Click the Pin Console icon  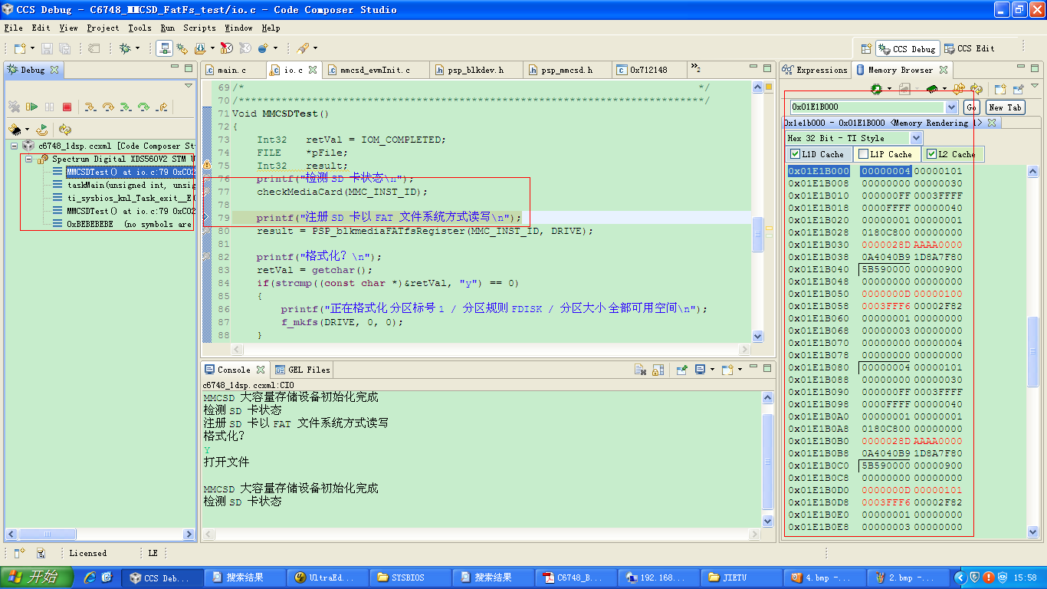(681, 370)
